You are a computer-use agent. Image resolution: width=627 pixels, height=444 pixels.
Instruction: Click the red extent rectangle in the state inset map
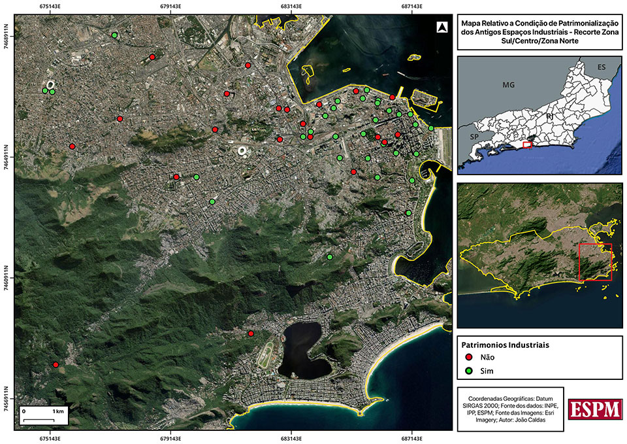pos(527,144)
